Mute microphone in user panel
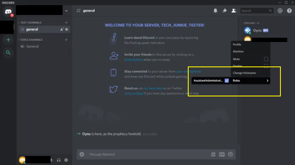295x165 pixels. [x=51, y=160]
